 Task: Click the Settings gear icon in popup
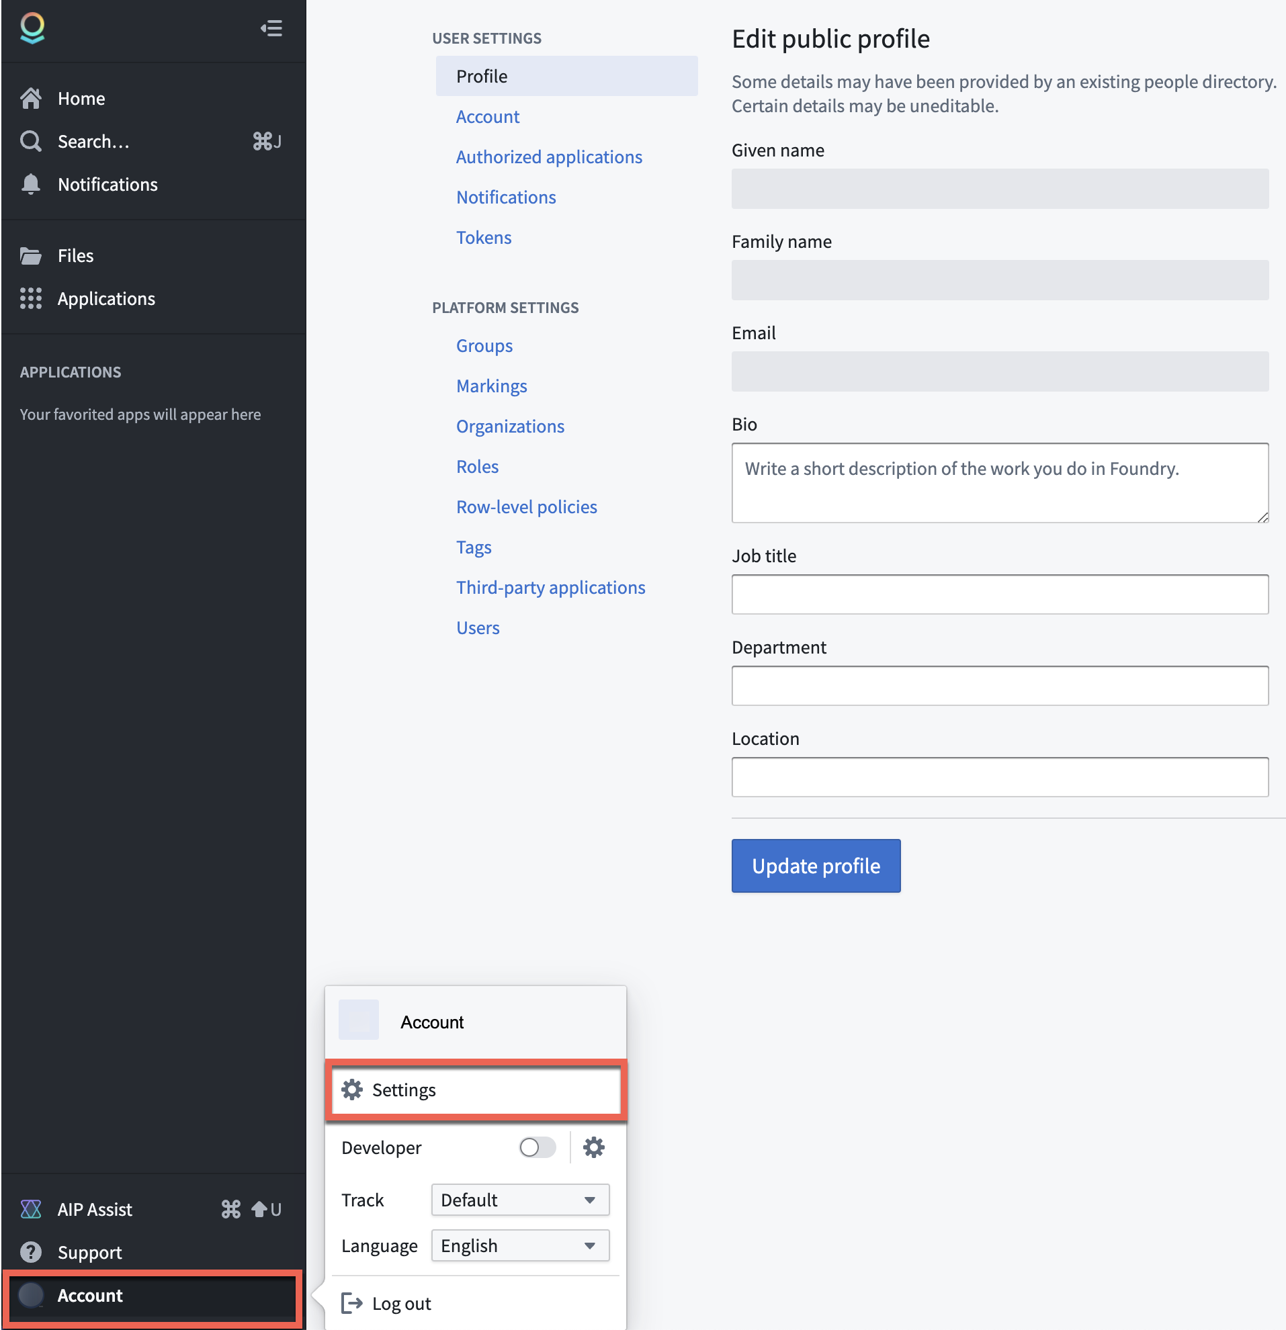[351, 1090]
